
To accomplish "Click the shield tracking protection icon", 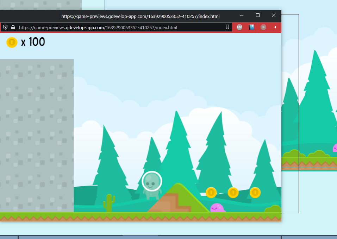I will pos(5,27).
